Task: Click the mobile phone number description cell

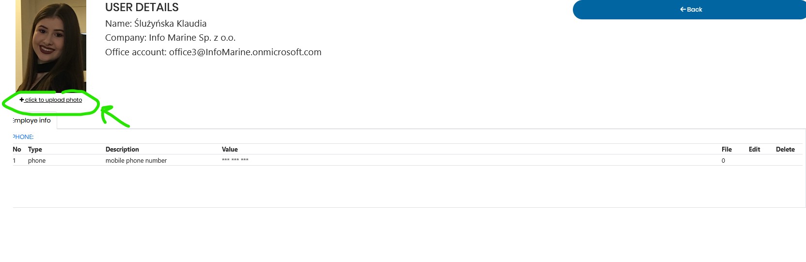Action: [x=136, y=161]
